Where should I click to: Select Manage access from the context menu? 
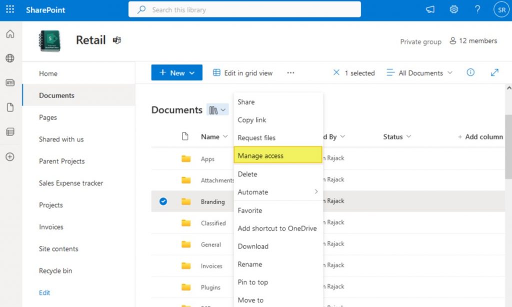point(260,155)
